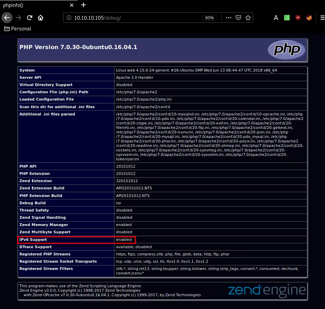Bookmark this page with the star icon
The height and width of the screenshot is (309, 325).
[248, 18]
